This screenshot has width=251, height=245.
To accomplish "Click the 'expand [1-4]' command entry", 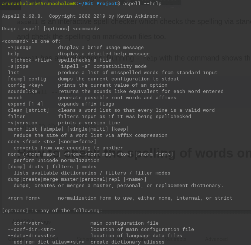I will click(26, 104).
